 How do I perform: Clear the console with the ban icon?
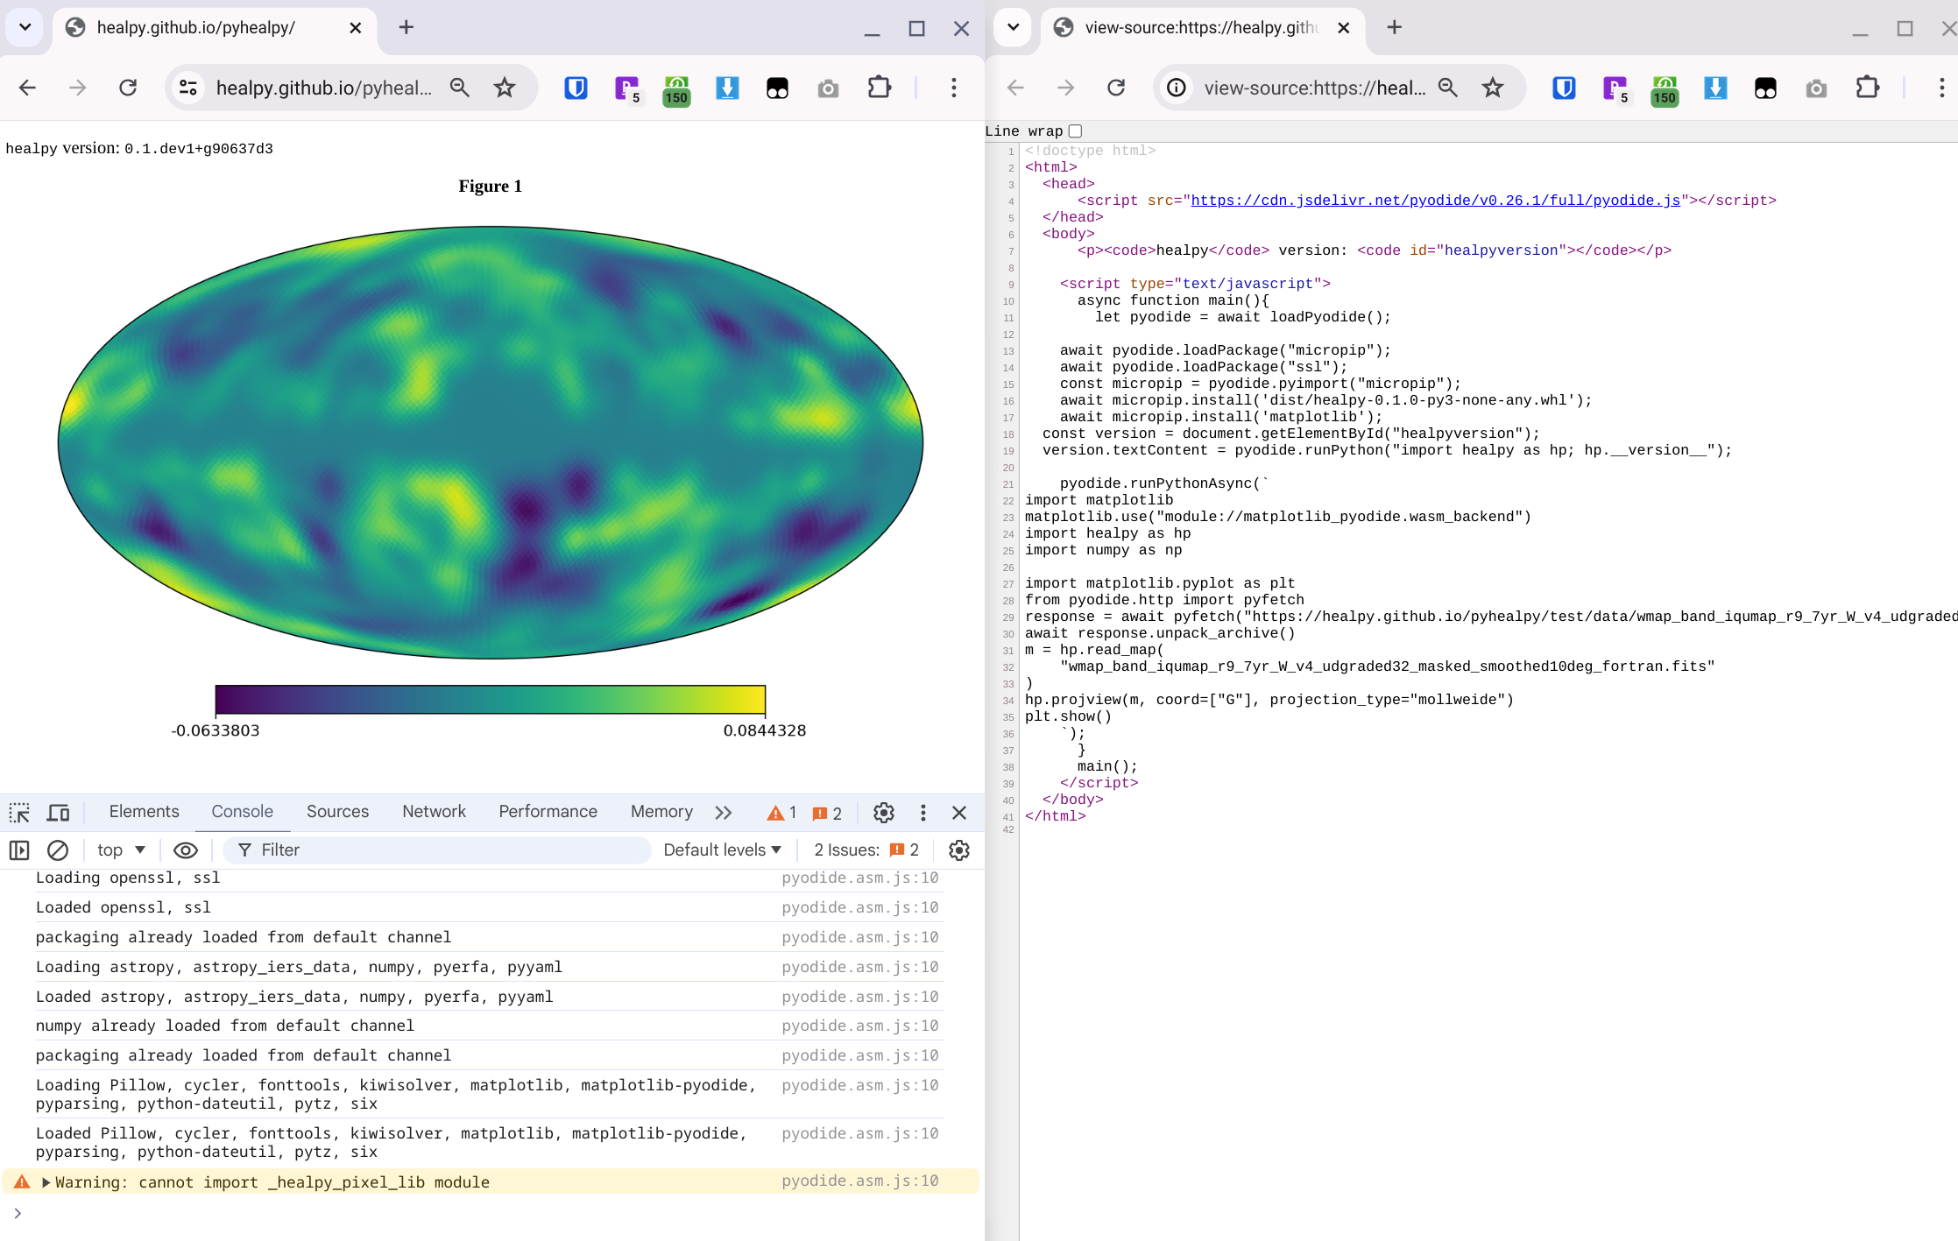point(58,850)
